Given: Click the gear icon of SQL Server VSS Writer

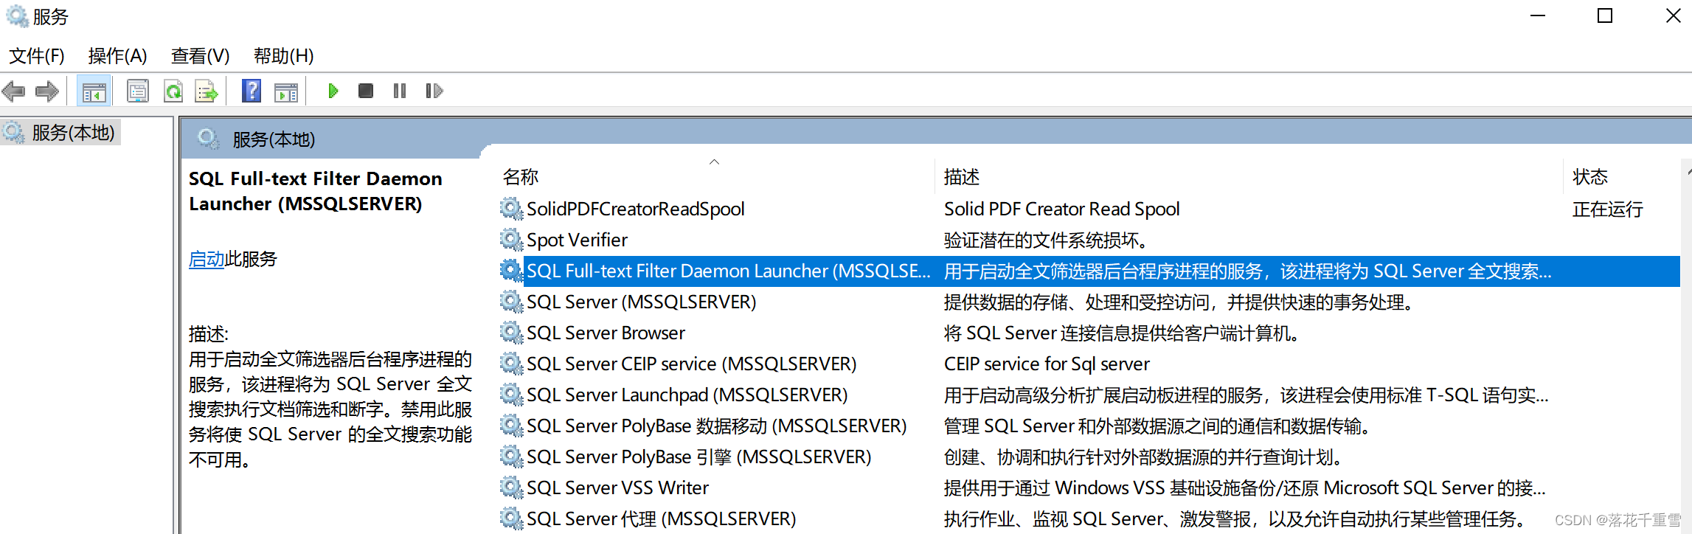Looking at the screenshot, I should point(511,488).
